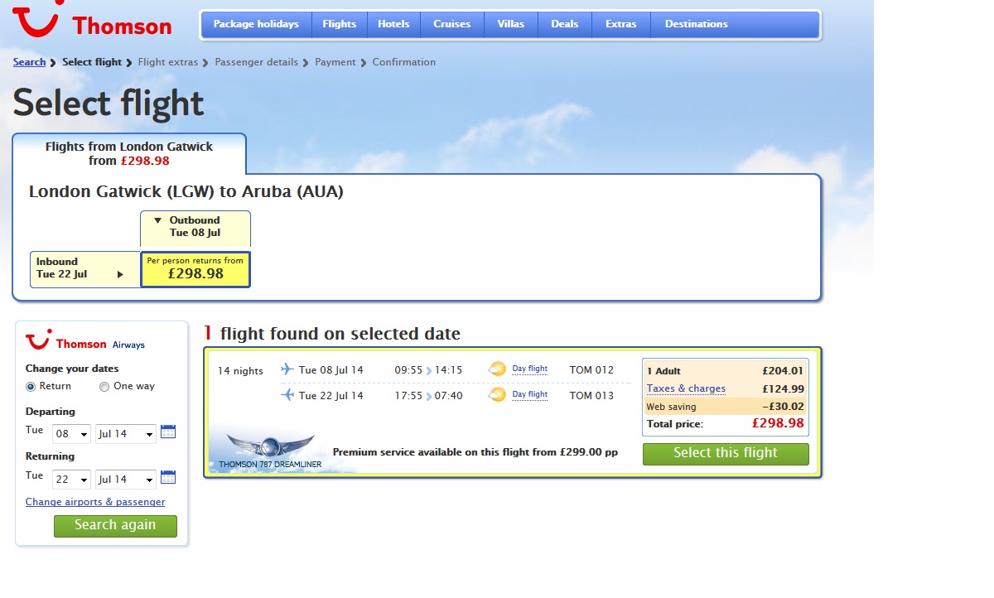
Task: Click the 14 nights label
Action: (x=240, y=371)
